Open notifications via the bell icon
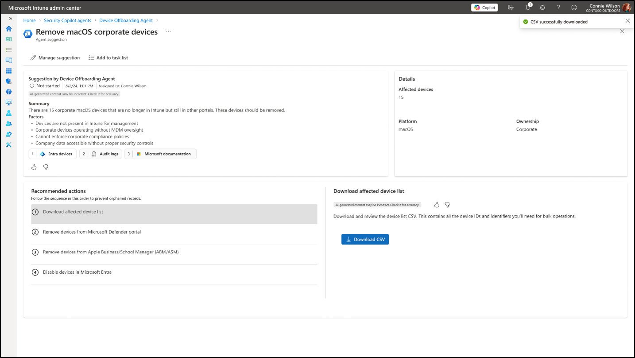Viewport: 635px width, 358px height. tap(527, 7)
